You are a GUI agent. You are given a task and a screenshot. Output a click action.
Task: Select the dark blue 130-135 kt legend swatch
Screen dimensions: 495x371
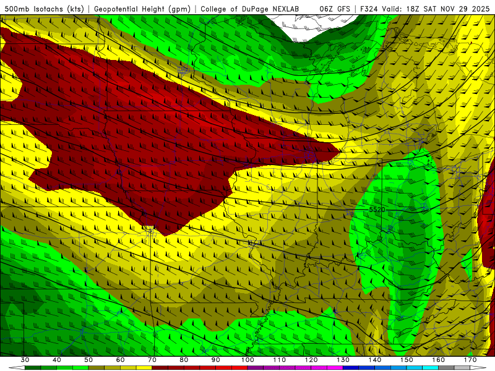point(351,368)
